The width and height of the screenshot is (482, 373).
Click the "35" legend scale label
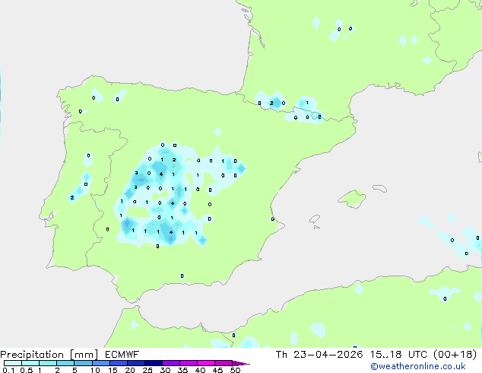coord(182,370)
